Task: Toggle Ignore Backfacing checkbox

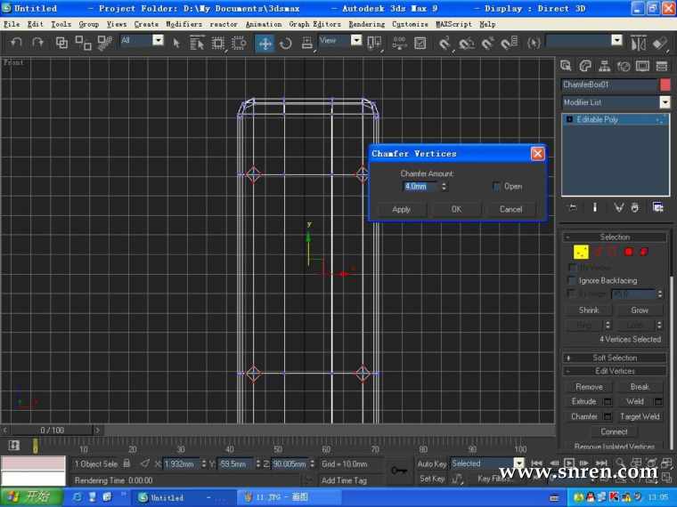Action: (572, 280)
